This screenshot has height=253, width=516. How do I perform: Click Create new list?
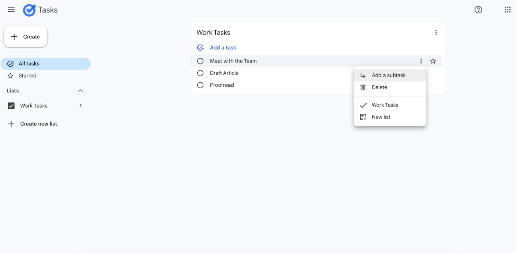38,124
